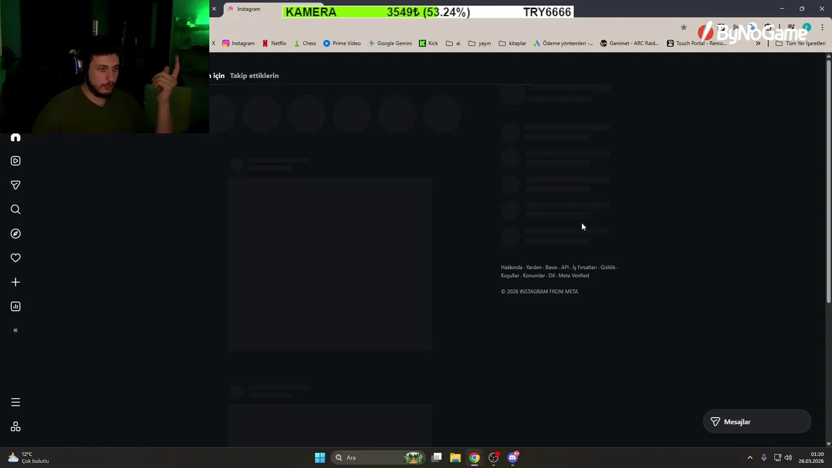Open the Netflix bookmark
The image size is (832, 468).
click(x=274, y=44)
